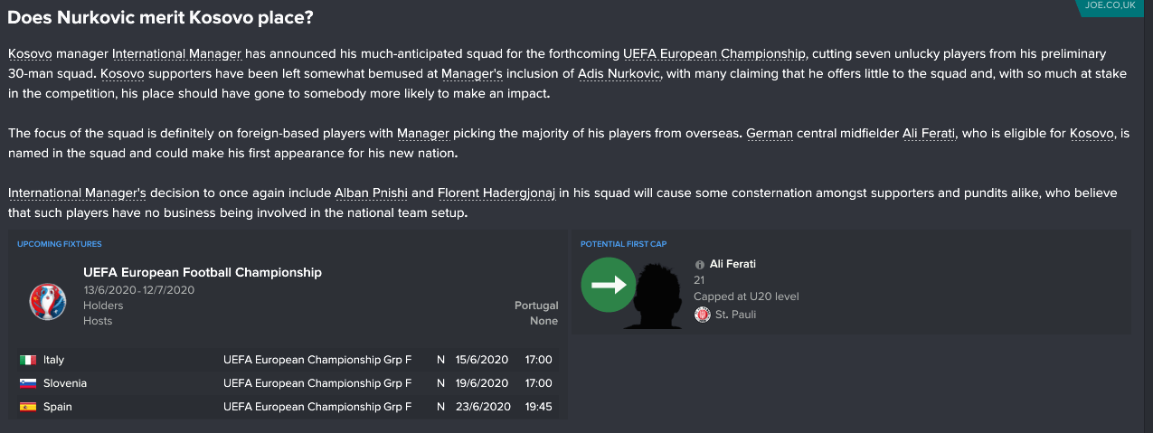Open the Florent Hadergjonaj player link

[496, 193]
